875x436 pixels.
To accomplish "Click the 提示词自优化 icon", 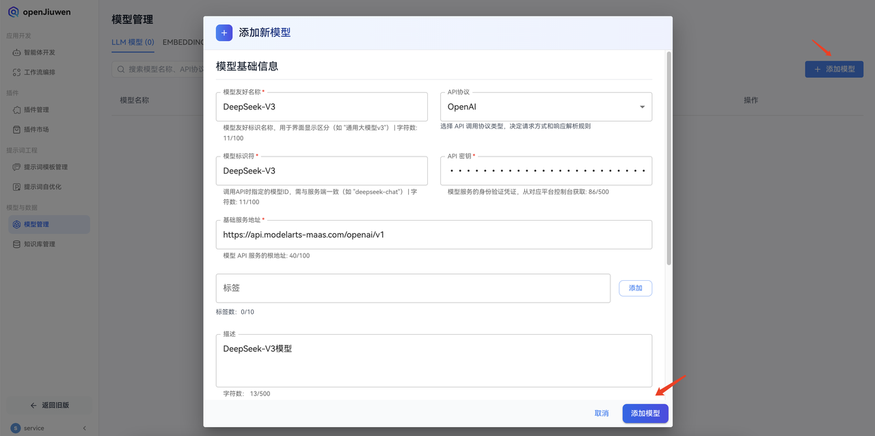I will point(17,187).
